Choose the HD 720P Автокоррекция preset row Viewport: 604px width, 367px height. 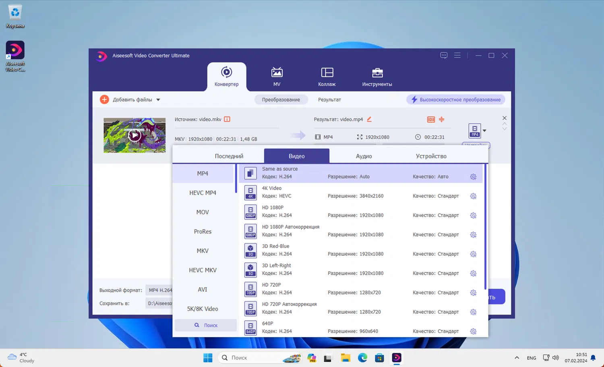pos(361,308)
